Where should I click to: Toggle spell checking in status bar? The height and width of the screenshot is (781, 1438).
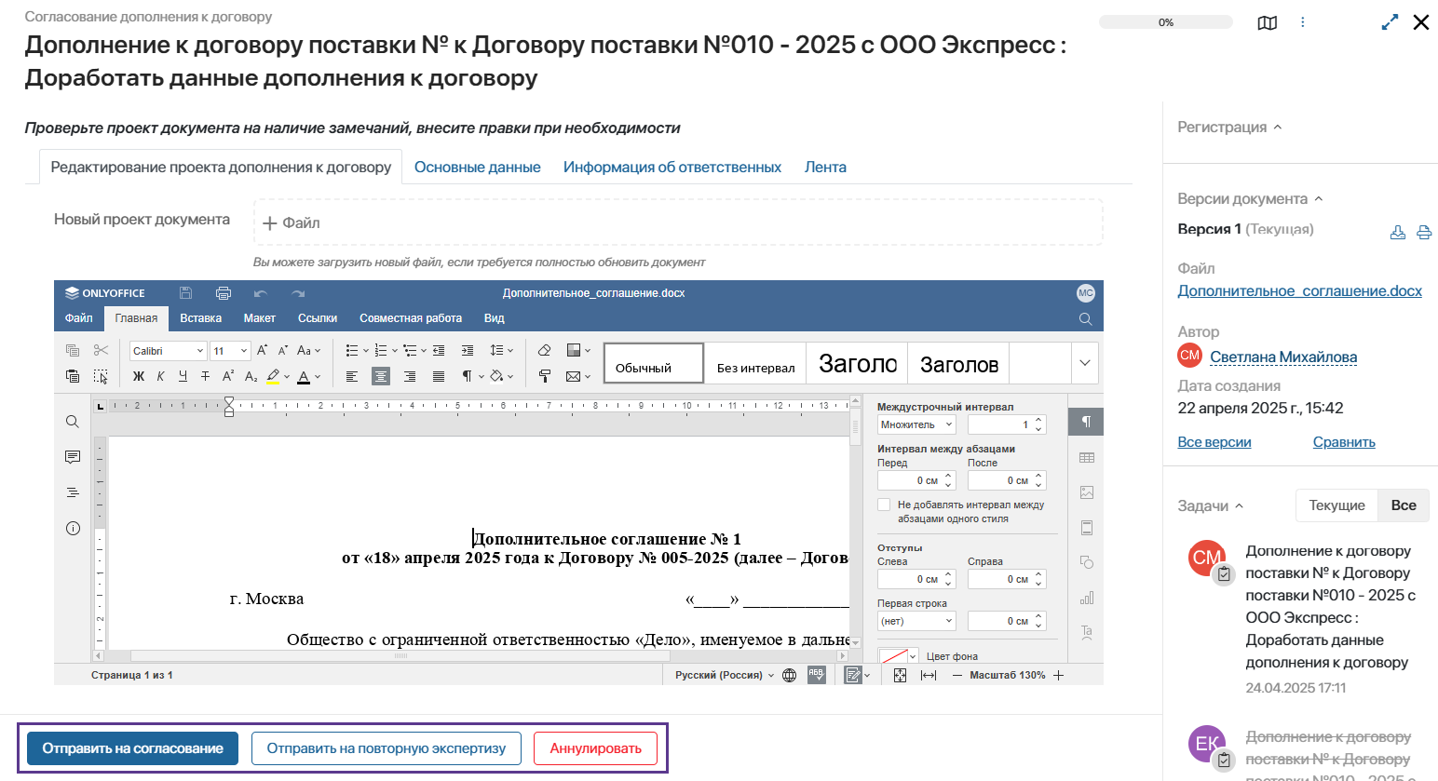pyautogui.click(x=816, y=675)
